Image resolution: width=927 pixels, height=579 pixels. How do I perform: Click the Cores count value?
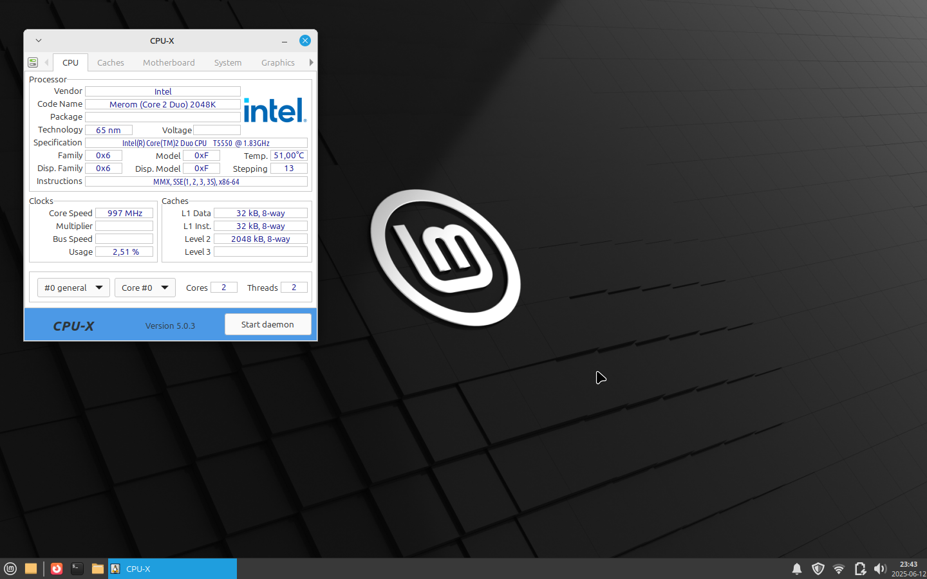[x=224, y=288]
